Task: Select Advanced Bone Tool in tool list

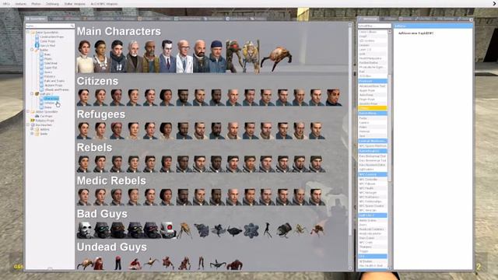Action: click(372, 86)
